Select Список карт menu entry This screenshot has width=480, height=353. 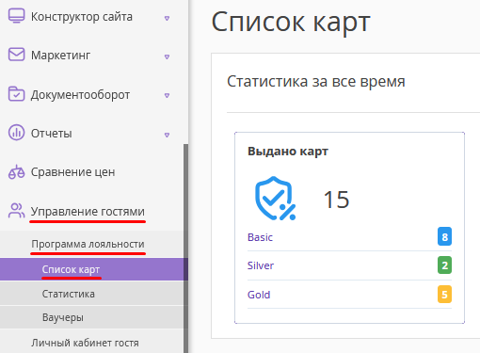pos(94,269)
